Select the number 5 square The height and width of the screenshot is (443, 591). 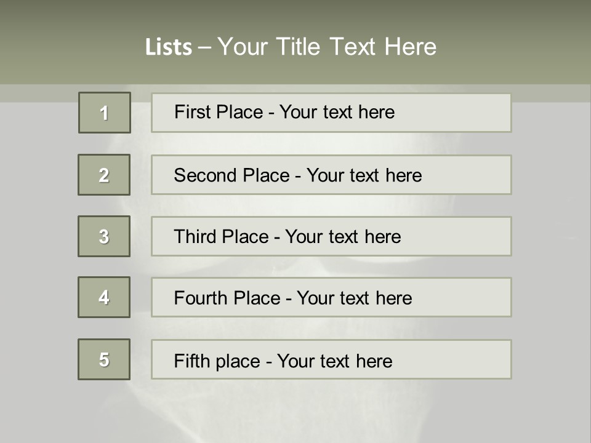[104, 359]
